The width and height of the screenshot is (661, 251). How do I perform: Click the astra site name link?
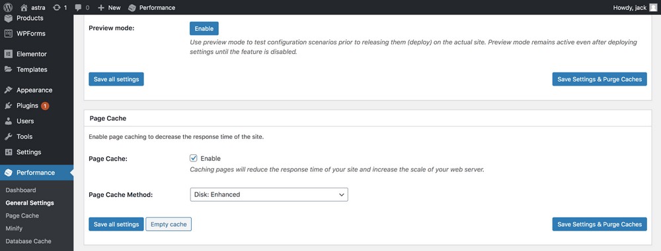pyautogui.click(x=38, y=7)
